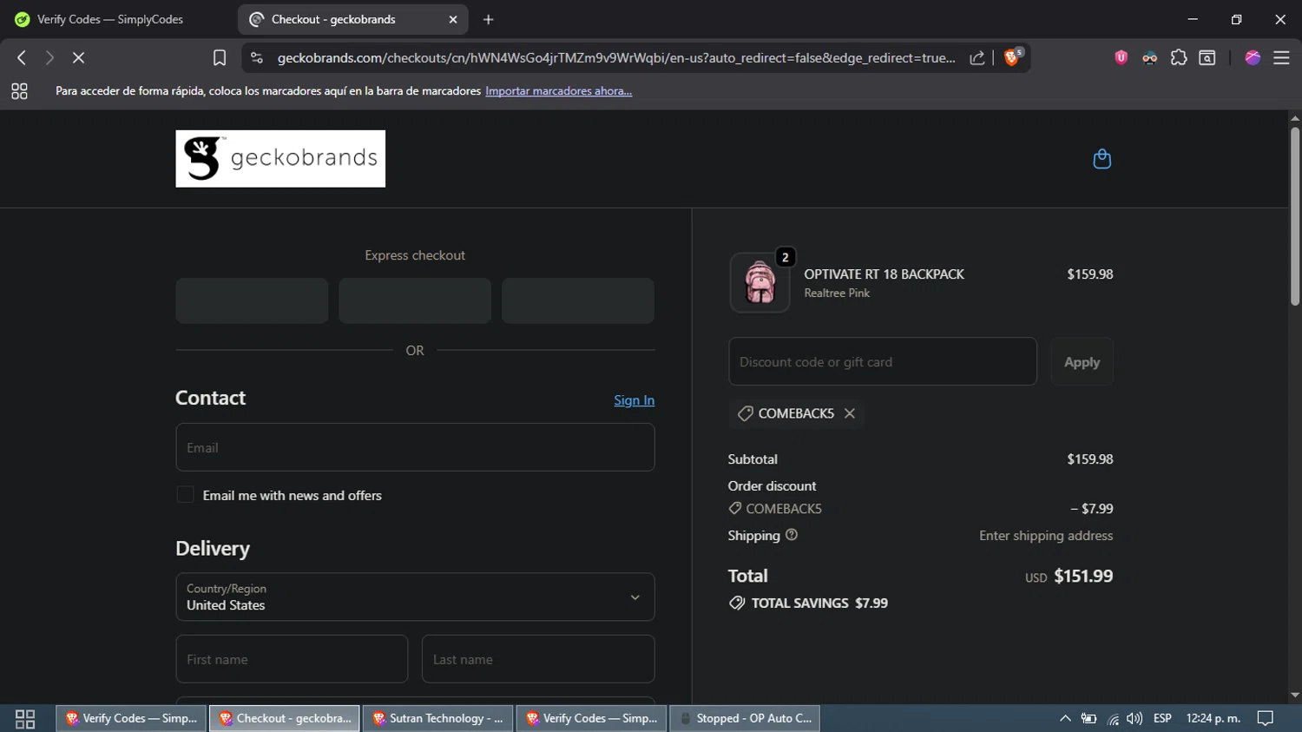Click the page vertical scrollbar thumb
The height and width of the screenshot is (732, 1302).
(x=1294, y=216)
